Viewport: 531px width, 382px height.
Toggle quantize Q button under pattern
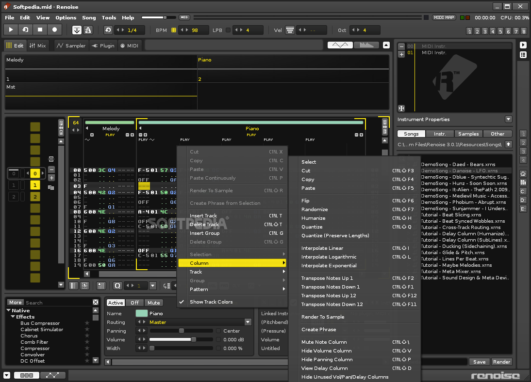tap(117, 286)
